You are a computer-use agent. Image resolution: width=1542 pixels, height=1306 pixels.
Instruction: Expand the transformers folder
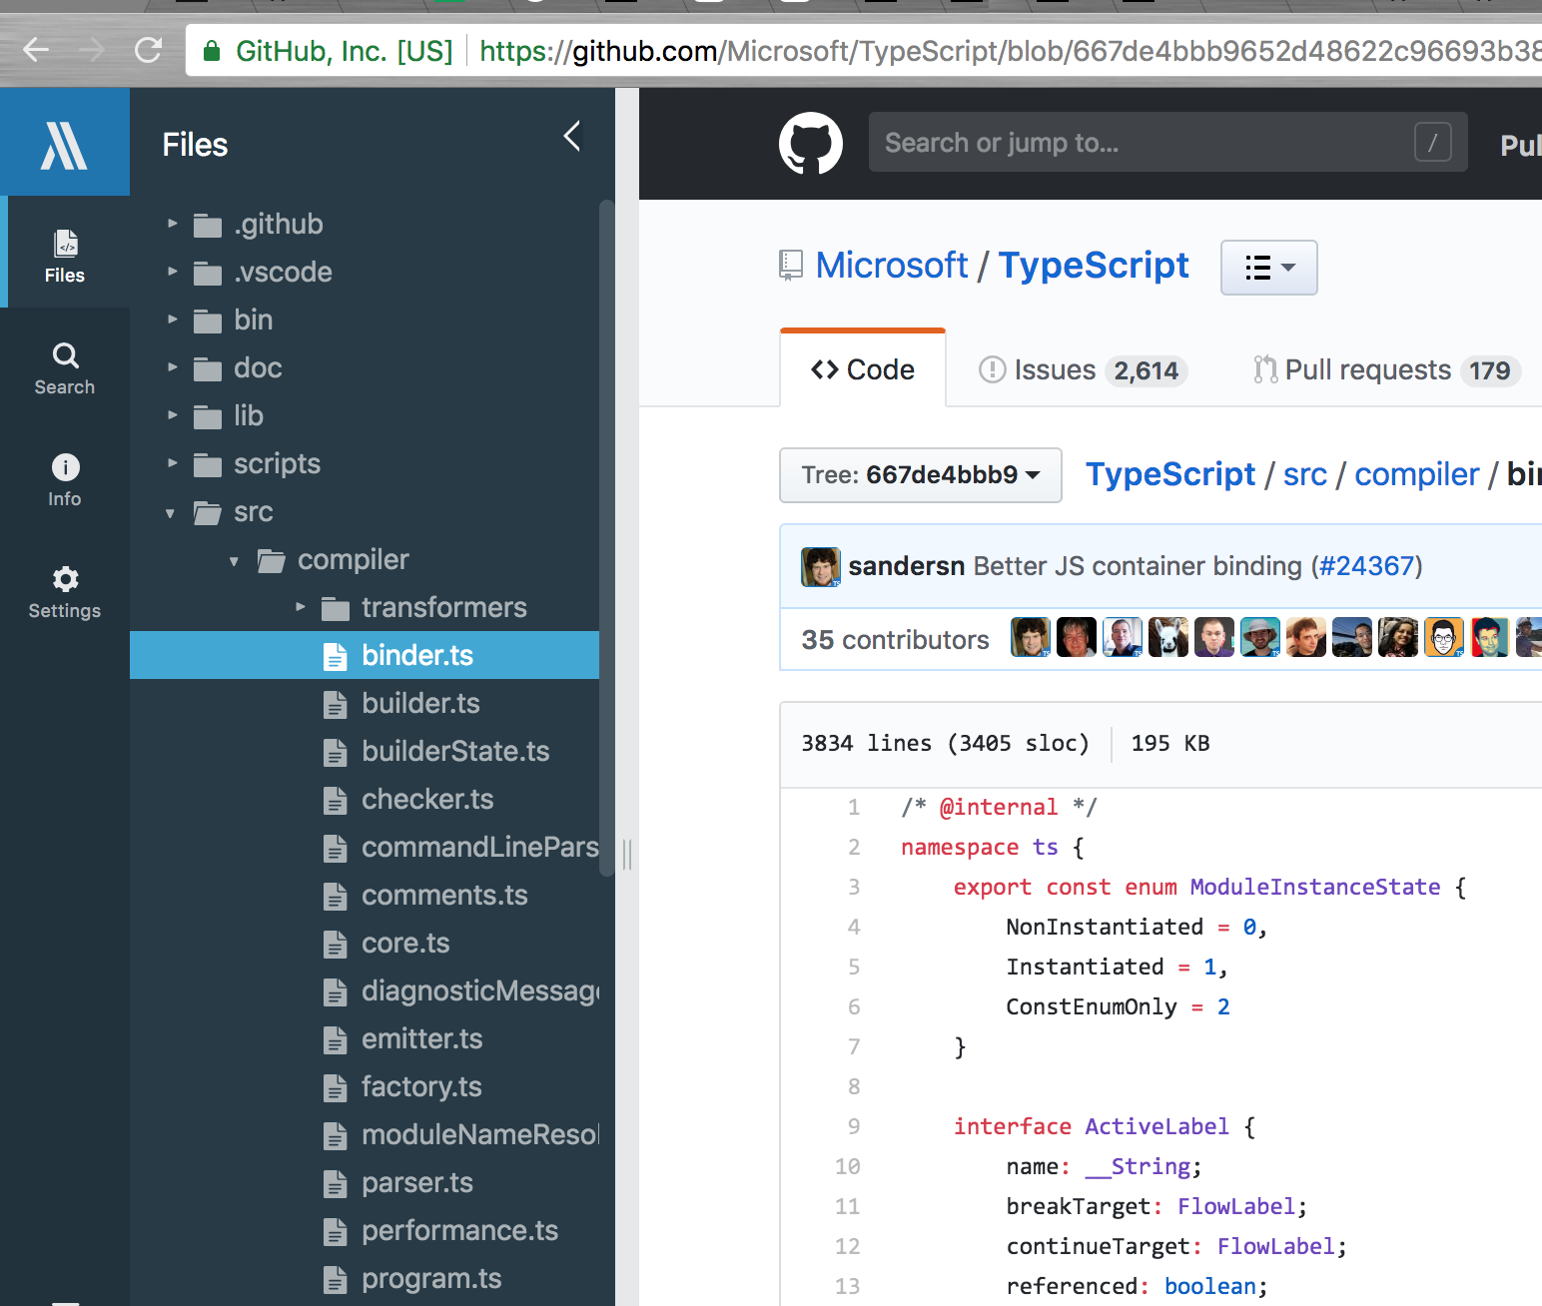point(300,607)
